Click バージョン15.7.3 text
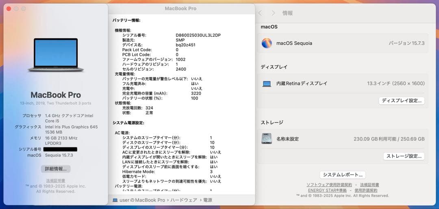This screenshot has width=439, height=209. coord(406,43)
